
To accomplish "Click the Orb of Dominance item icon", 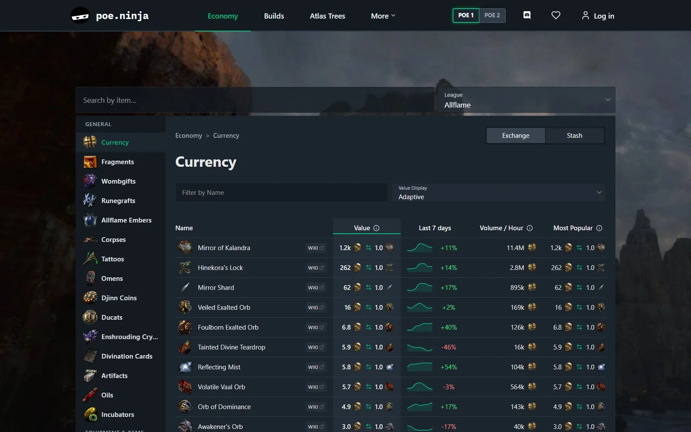I will tap(185, 407).
